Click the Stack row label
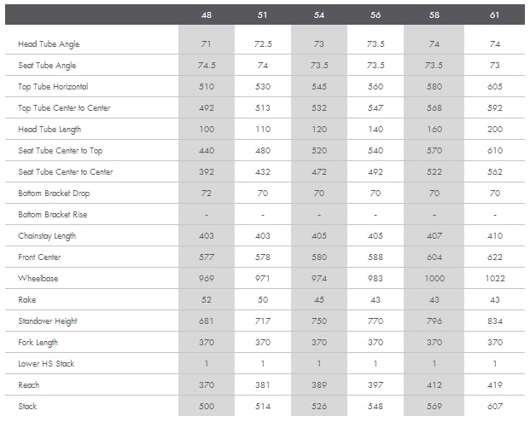 tap(27, 407)
